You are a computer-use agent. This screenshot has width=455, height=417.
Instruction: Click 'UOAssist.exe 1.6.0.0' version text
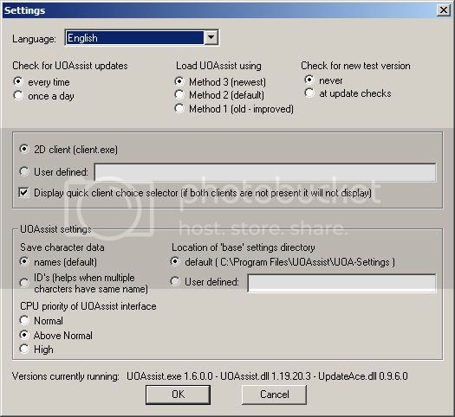[x=170, y=376]
